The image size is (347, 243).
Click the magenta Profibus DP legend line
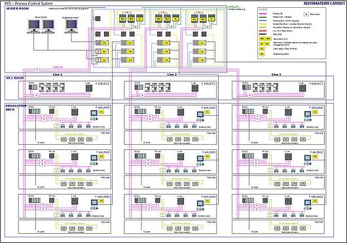point(263,14)
